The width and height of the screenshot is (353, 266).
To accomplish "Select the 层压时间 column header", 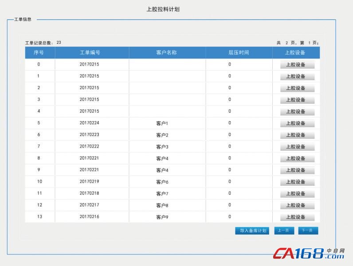I will click(x=239, y=53).
